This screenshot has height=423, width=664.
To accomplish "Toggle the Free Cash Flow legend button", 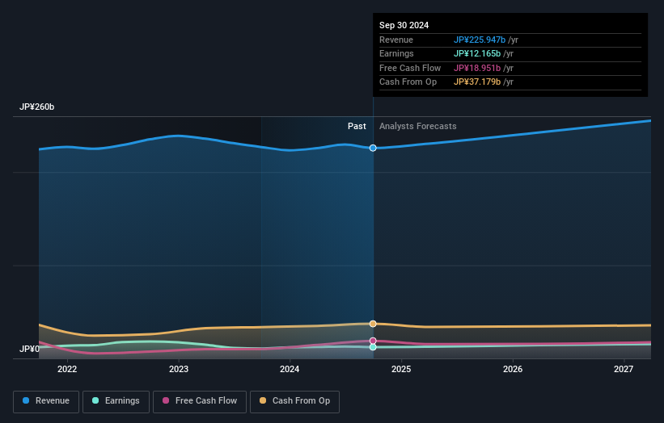I will coord(200,401).
